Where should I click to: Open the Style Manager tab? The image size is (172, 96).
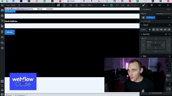coord(160,5)
